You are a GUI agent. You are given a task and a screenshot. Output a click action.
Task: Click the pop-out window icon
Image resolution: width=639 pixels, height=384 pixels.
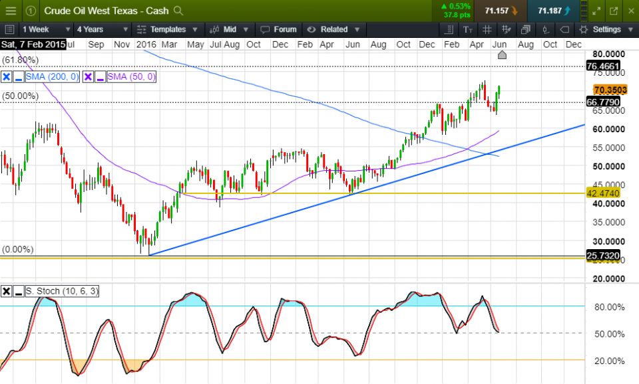613,11
